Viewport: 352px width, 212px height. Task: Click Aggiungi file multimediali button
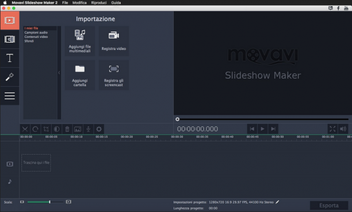80,41
